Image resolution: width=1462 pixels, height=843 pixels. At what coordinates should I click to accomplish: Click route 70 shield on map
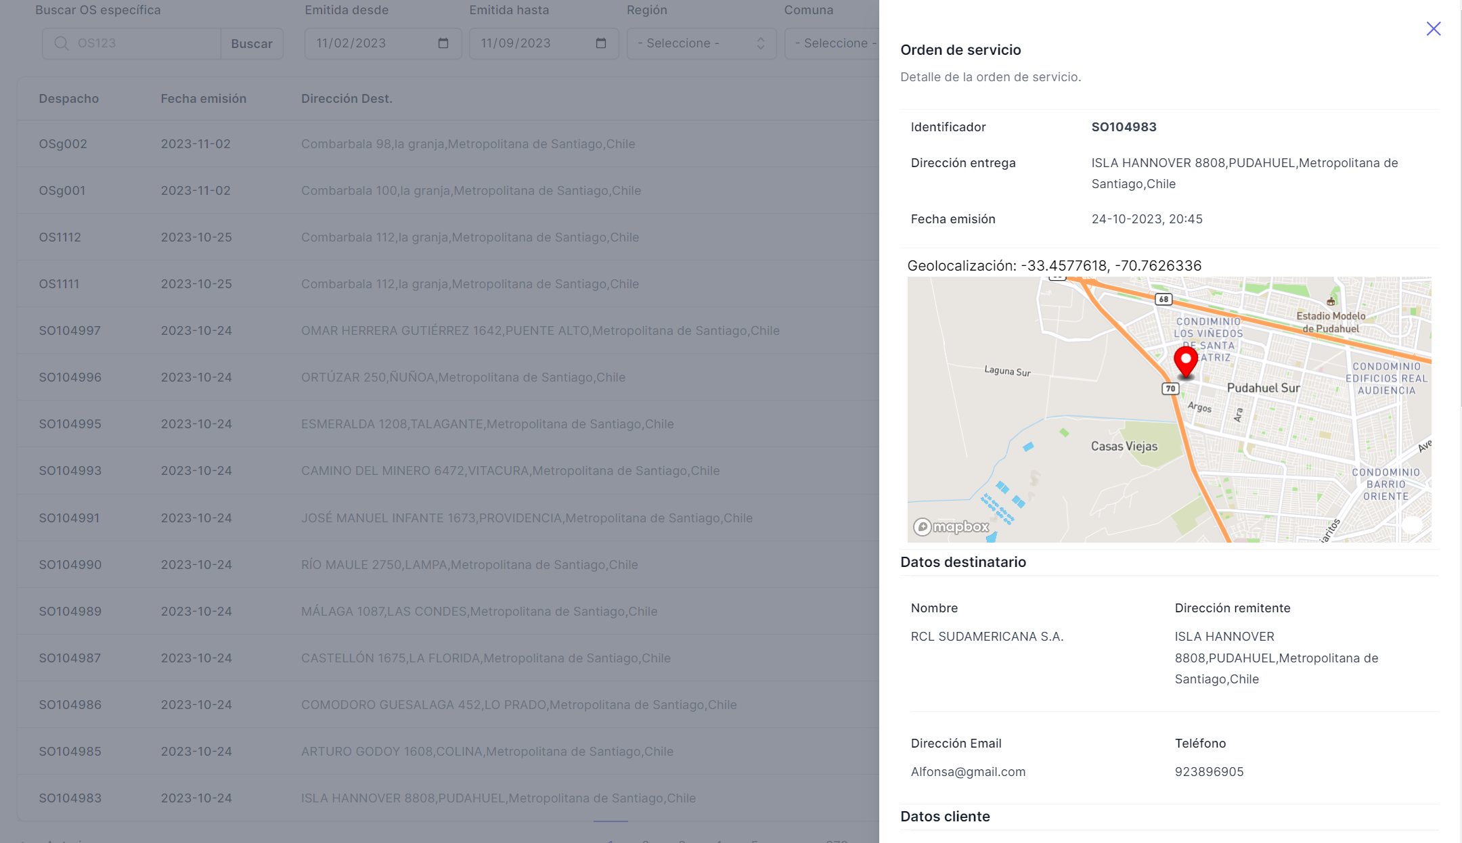pyautogui.click(x=1170, y=388)
